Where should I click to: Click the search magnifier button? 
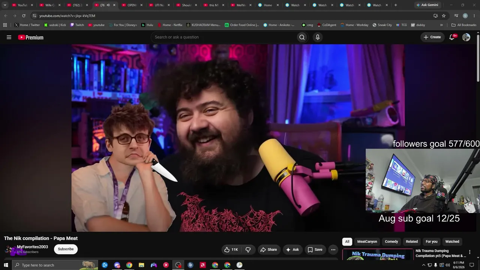click(302, 37)
